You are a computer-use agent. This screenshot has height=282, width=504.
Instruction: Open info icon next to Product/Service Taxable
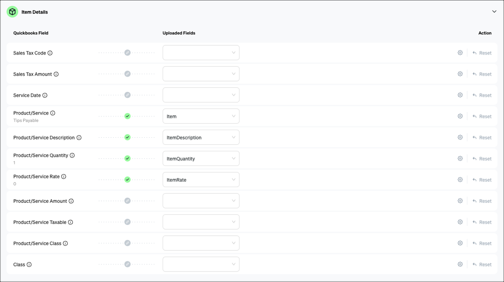click(70, 222)
